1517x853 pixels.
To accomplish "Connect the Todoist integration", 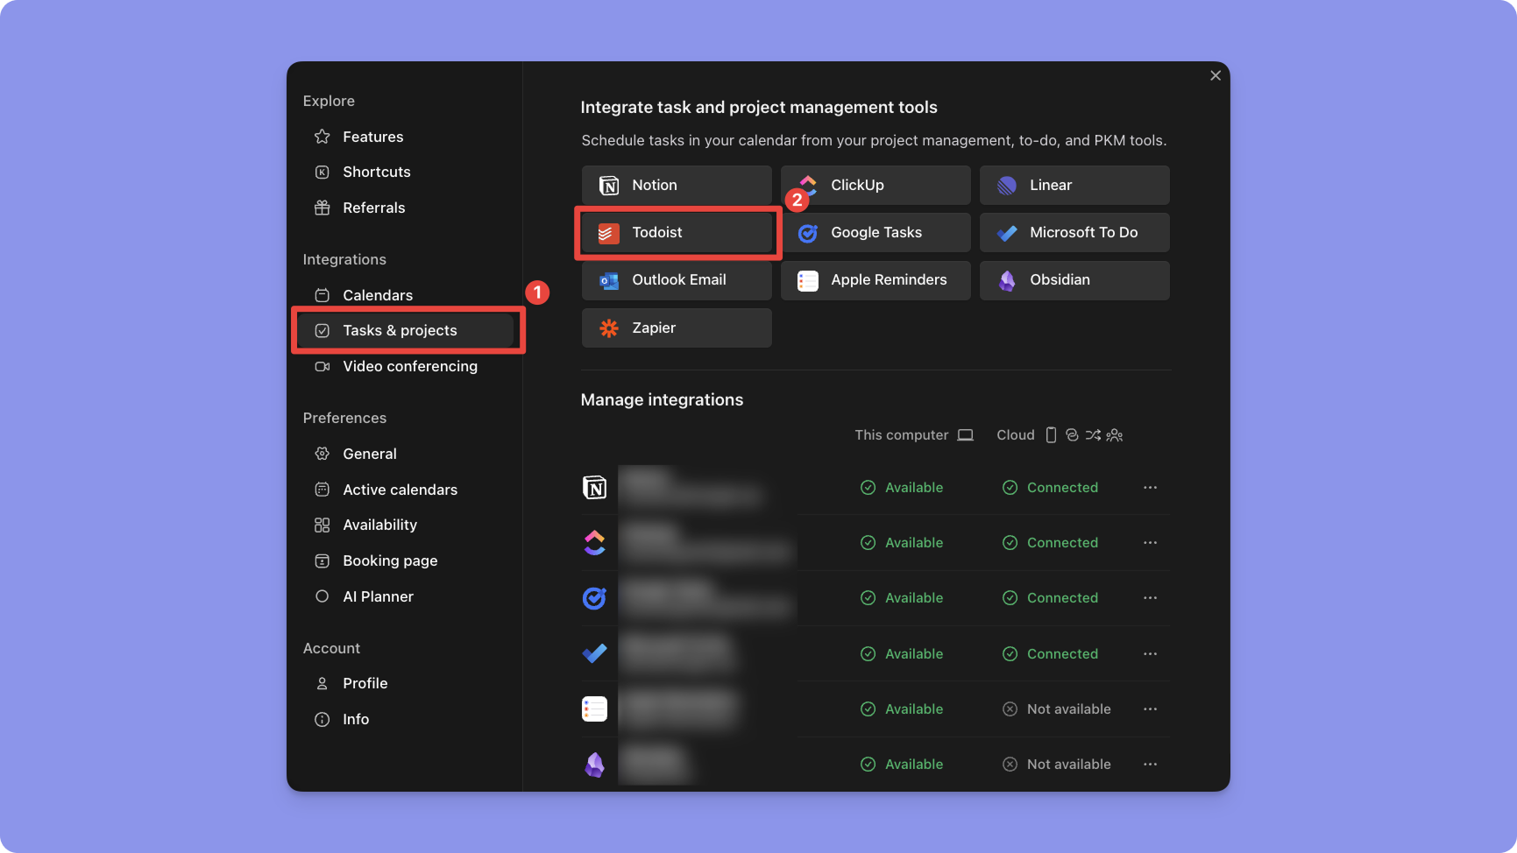I will tap(677, 232).
